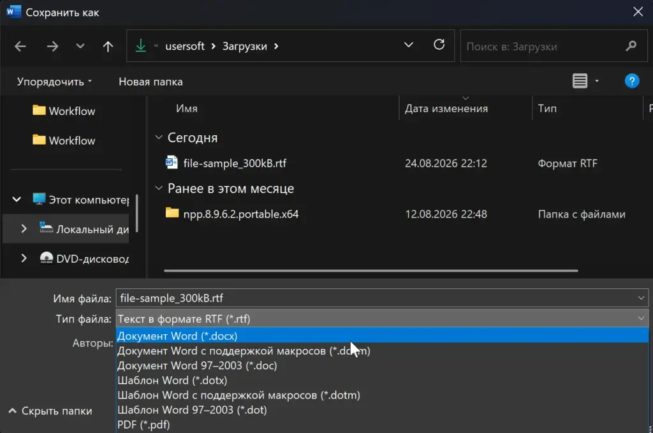Click the 24.08.2026 22:12 date cell
Screen dimensions: 653x433
[x=446, y=163]
